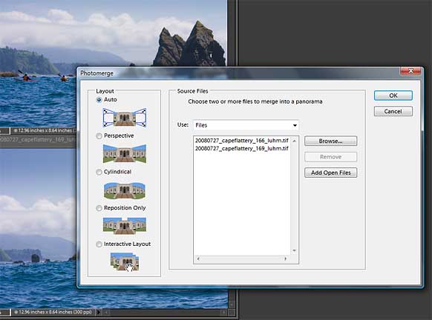The width and height of the screenshot is (432, 320).
Task: Click the Add Open Files button
Action: [330, 173]
